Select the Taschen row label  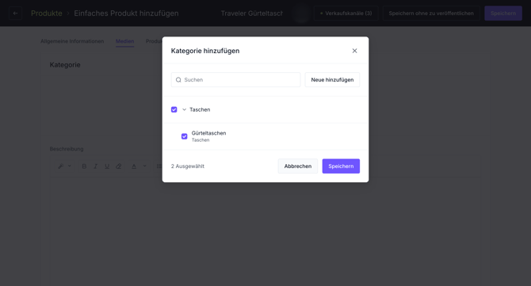pyautogui.click(x=200, y=109)
